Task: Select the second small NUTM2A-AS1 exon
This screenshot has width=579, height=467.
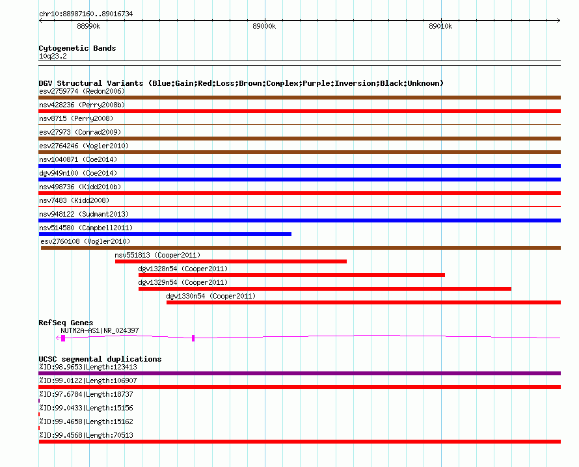Action: click(x=193, y=338)
